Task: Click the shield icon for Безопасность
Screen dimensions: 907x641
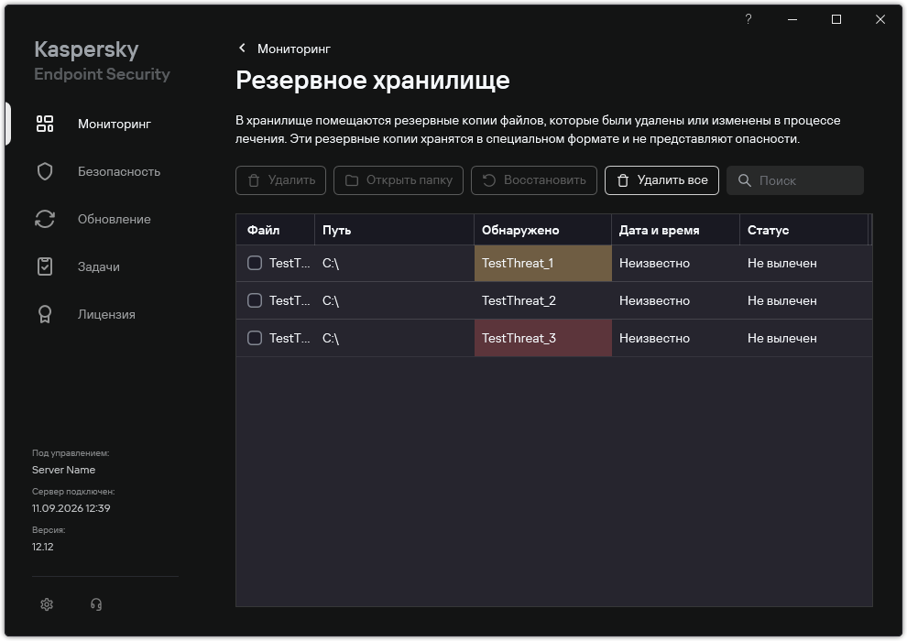Action: 45,171
